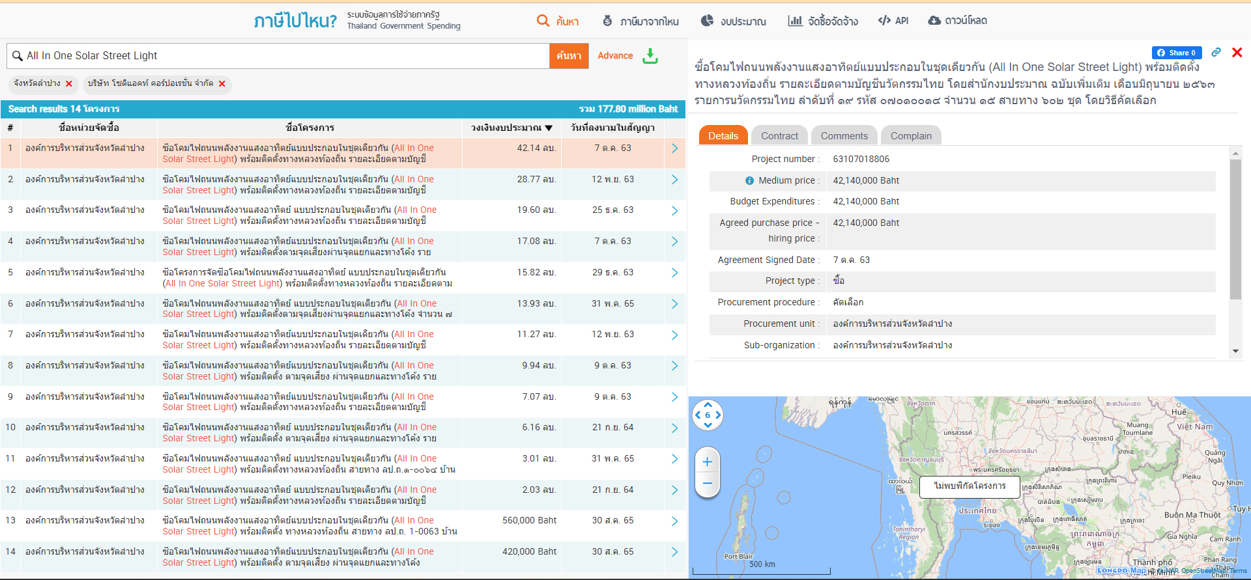Close the project details panel
Viewport: 1251px width, 580px height.
(1237, 53)
